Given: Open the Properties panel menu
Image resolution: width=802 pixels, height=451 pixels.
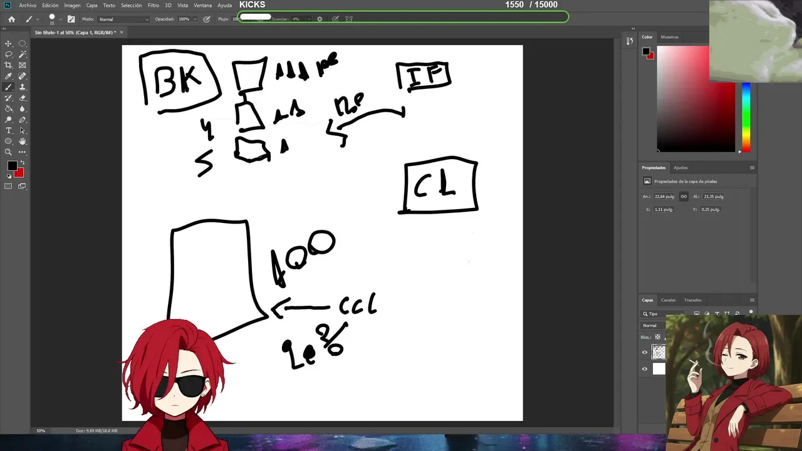Looking at the screenshot, I should (x=752, y=168).
